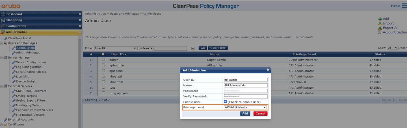407x128 pixels.
Task: Toggle the select-all checkbox in table header
Action: click(x=103, y=54)
